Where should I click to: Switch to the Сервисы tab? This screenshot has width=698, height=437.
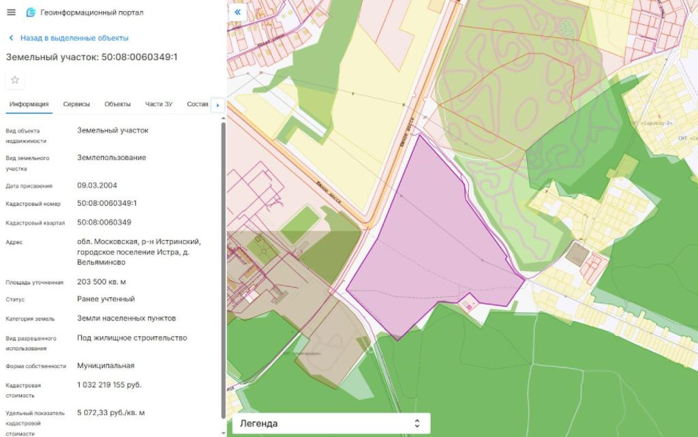click(x=76, y=104)
